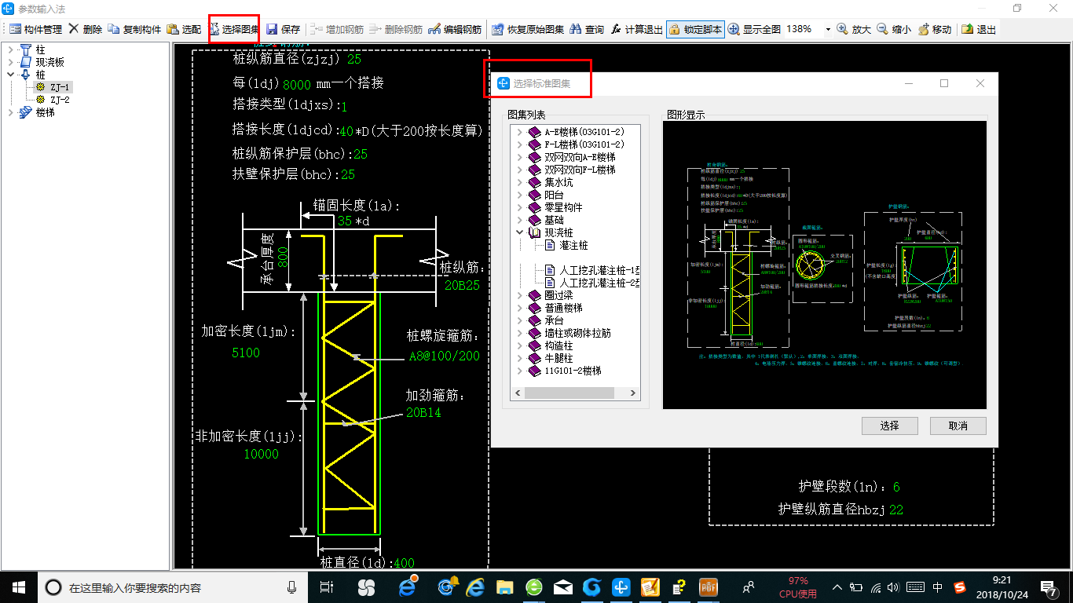Click the stiffening stirrup value 20B14
The height and width of the screenshot is (603, 1073).
(x=423, y=412)
